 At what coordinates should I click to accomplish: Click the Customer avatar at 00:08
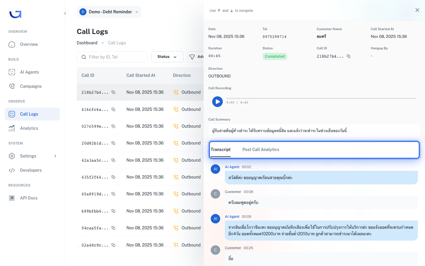tap(215, 194)
